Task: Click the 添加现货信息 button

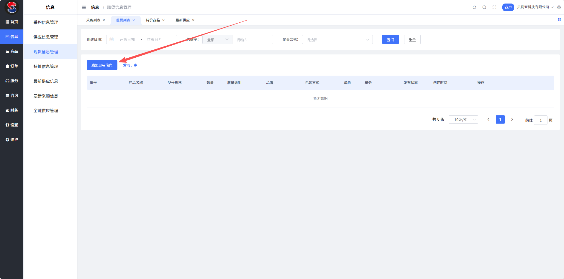Action: (x=102, y=65)
